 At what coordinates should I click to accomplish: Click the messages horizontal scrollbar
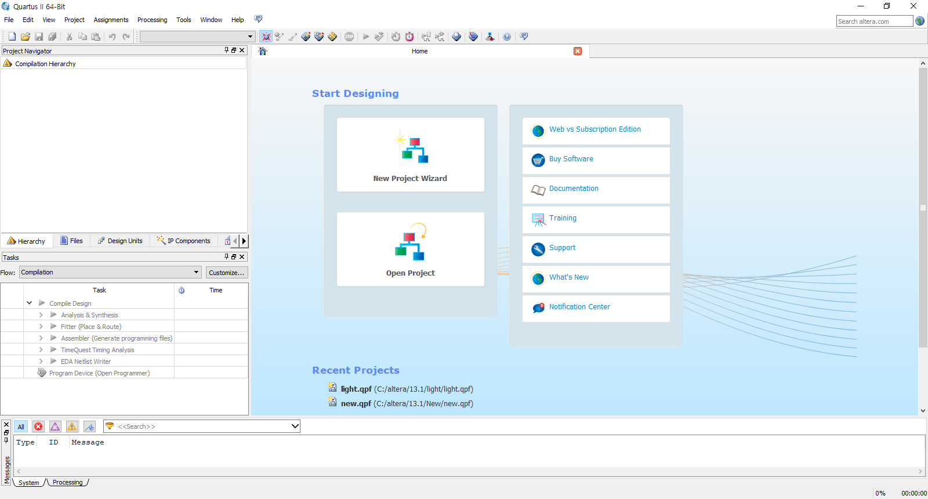point(469,471)
